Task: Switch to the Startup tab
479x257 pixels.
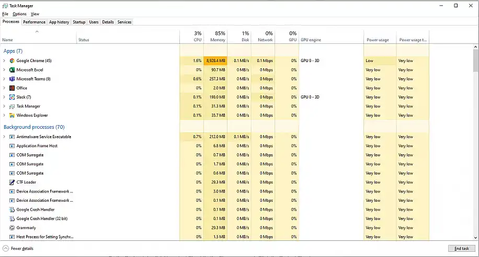Action: point(79,22)
